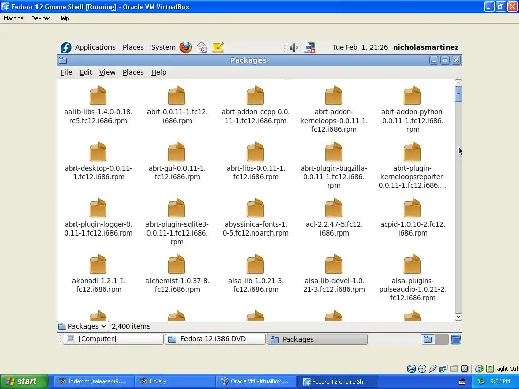Select alchemist-1.0.37-8 package icon
The height and width of the screenshot is (389, 519).
tap(176, 264)
